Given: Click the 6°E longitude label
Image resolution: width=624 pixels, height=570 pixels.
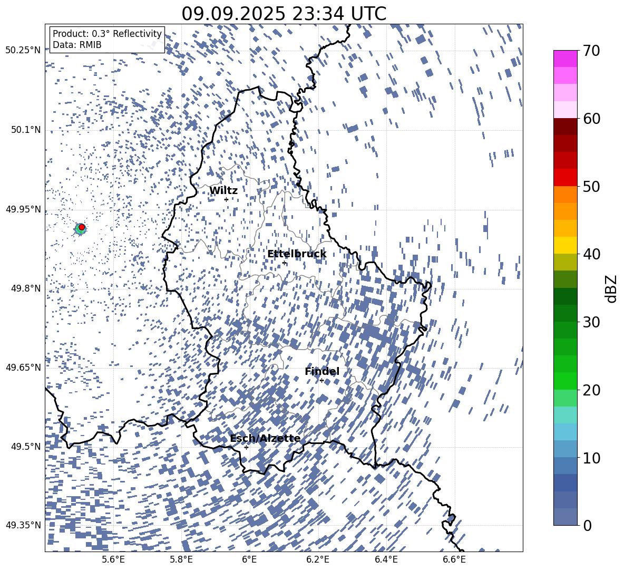Looking at the screenshot, I should 249,559.
